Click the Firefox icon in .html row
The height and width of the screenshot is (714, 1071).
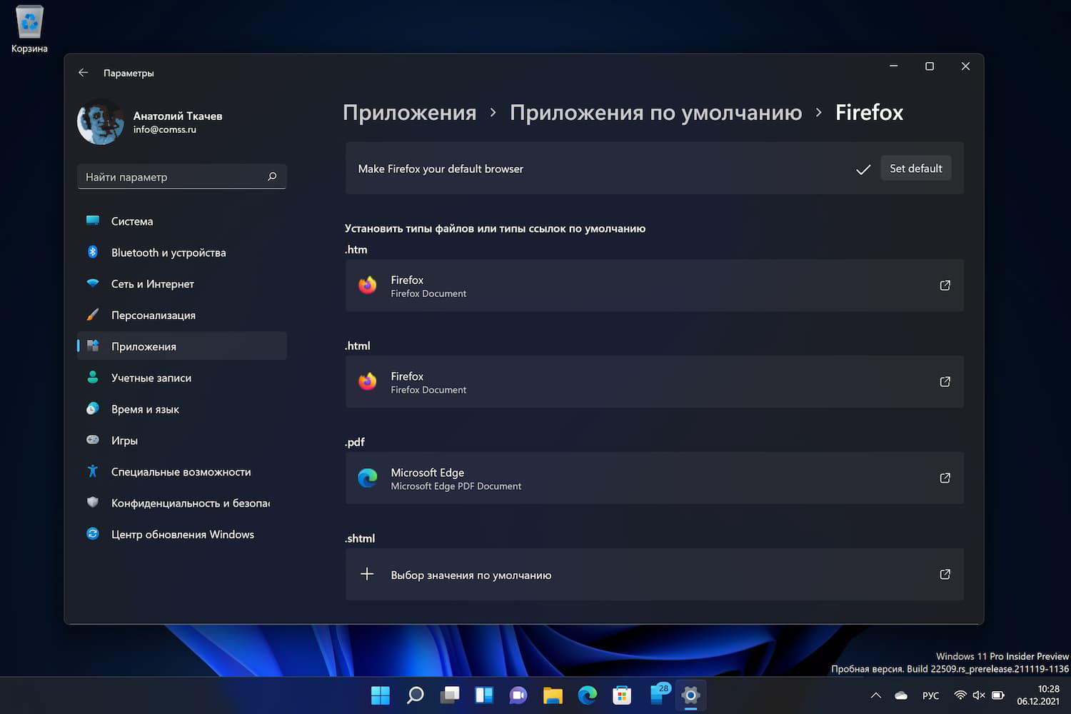point(368,382)
